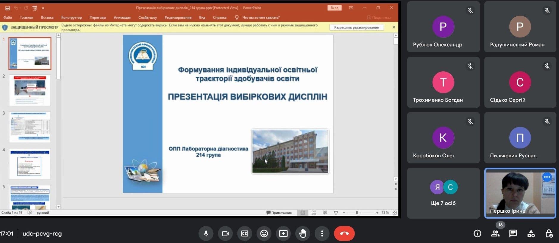Show participants panel people icon
Screen dimensions: 559x243
click(495, 233)
